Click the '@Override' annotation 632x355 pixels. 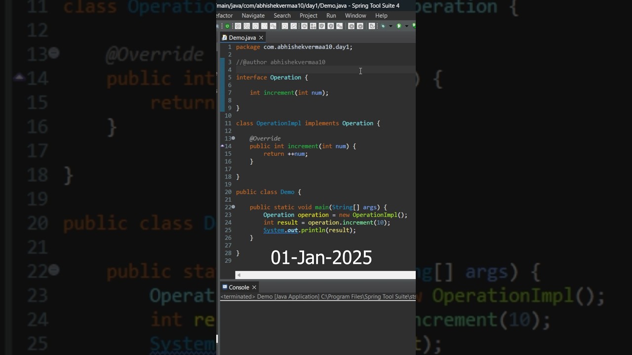(265, 139)
